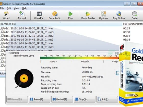Click the Golden Records title bar app icon
Viewport: 143px width, 107px height.
coord(1,4)
